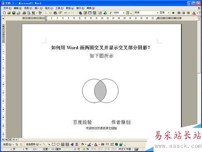
Task: Open the 插入 Insert menu
Action: point(39,8)
